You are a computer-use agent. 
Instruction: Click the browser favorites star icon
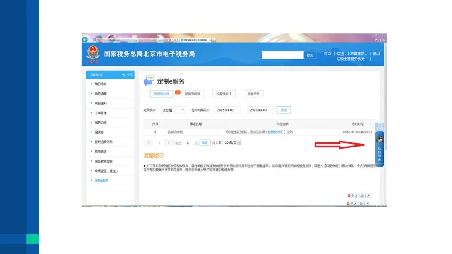pyautogui.click(x=380, y=40)
